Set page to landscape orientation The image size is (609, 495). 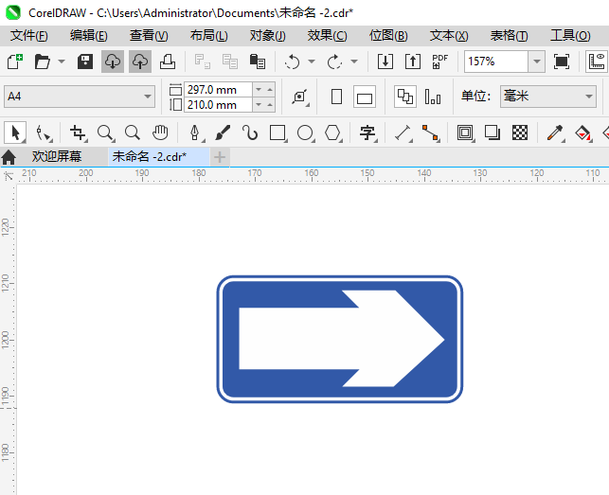[x=365, y=97]
